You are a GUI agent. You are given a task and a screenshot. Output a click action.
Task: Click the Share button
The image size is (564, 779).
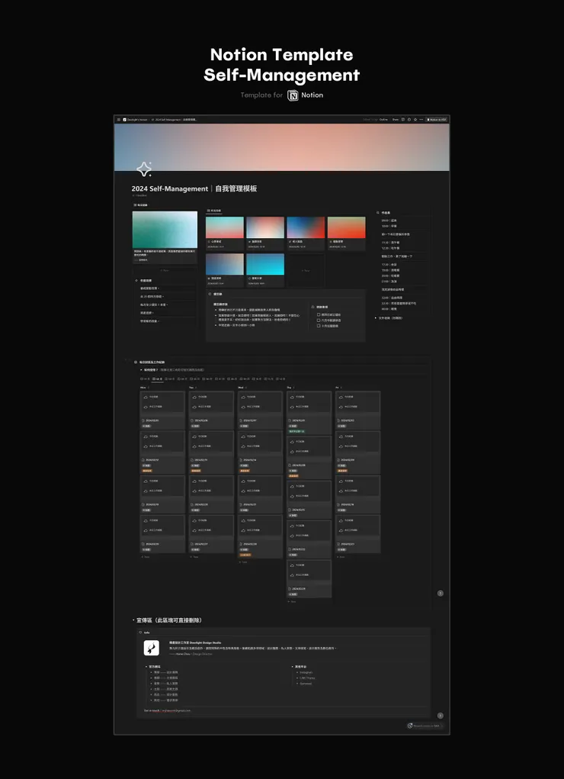pyautogui.click(x=396, y=120)
